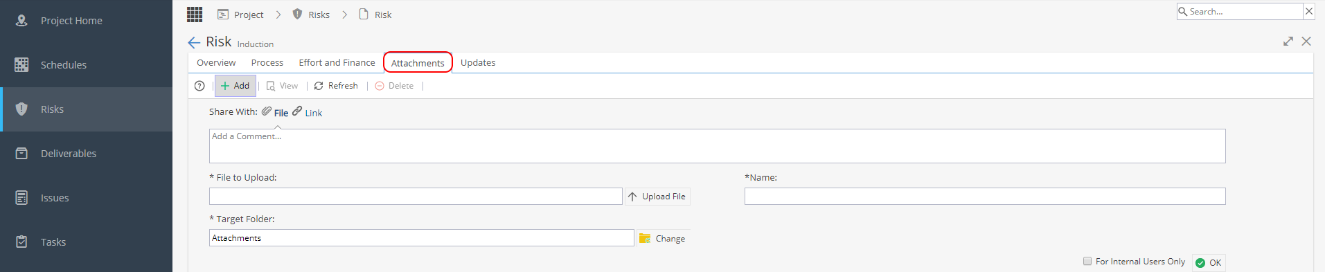Go back using the left arrow icon
Image resolution: width=1325 pixels, height=272 pixels.
tap(194, 43)
